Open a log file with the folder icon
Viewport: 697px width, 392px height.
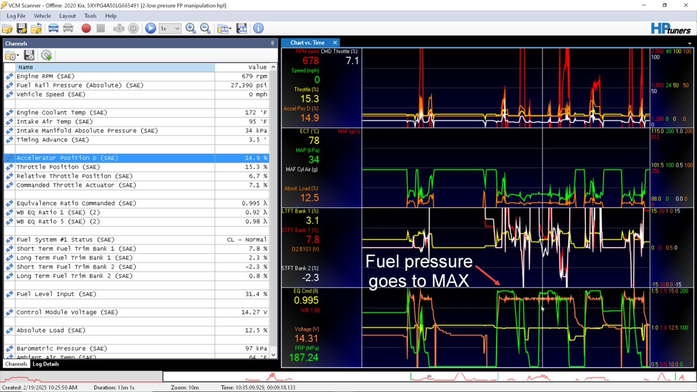[x=7, y=28]
